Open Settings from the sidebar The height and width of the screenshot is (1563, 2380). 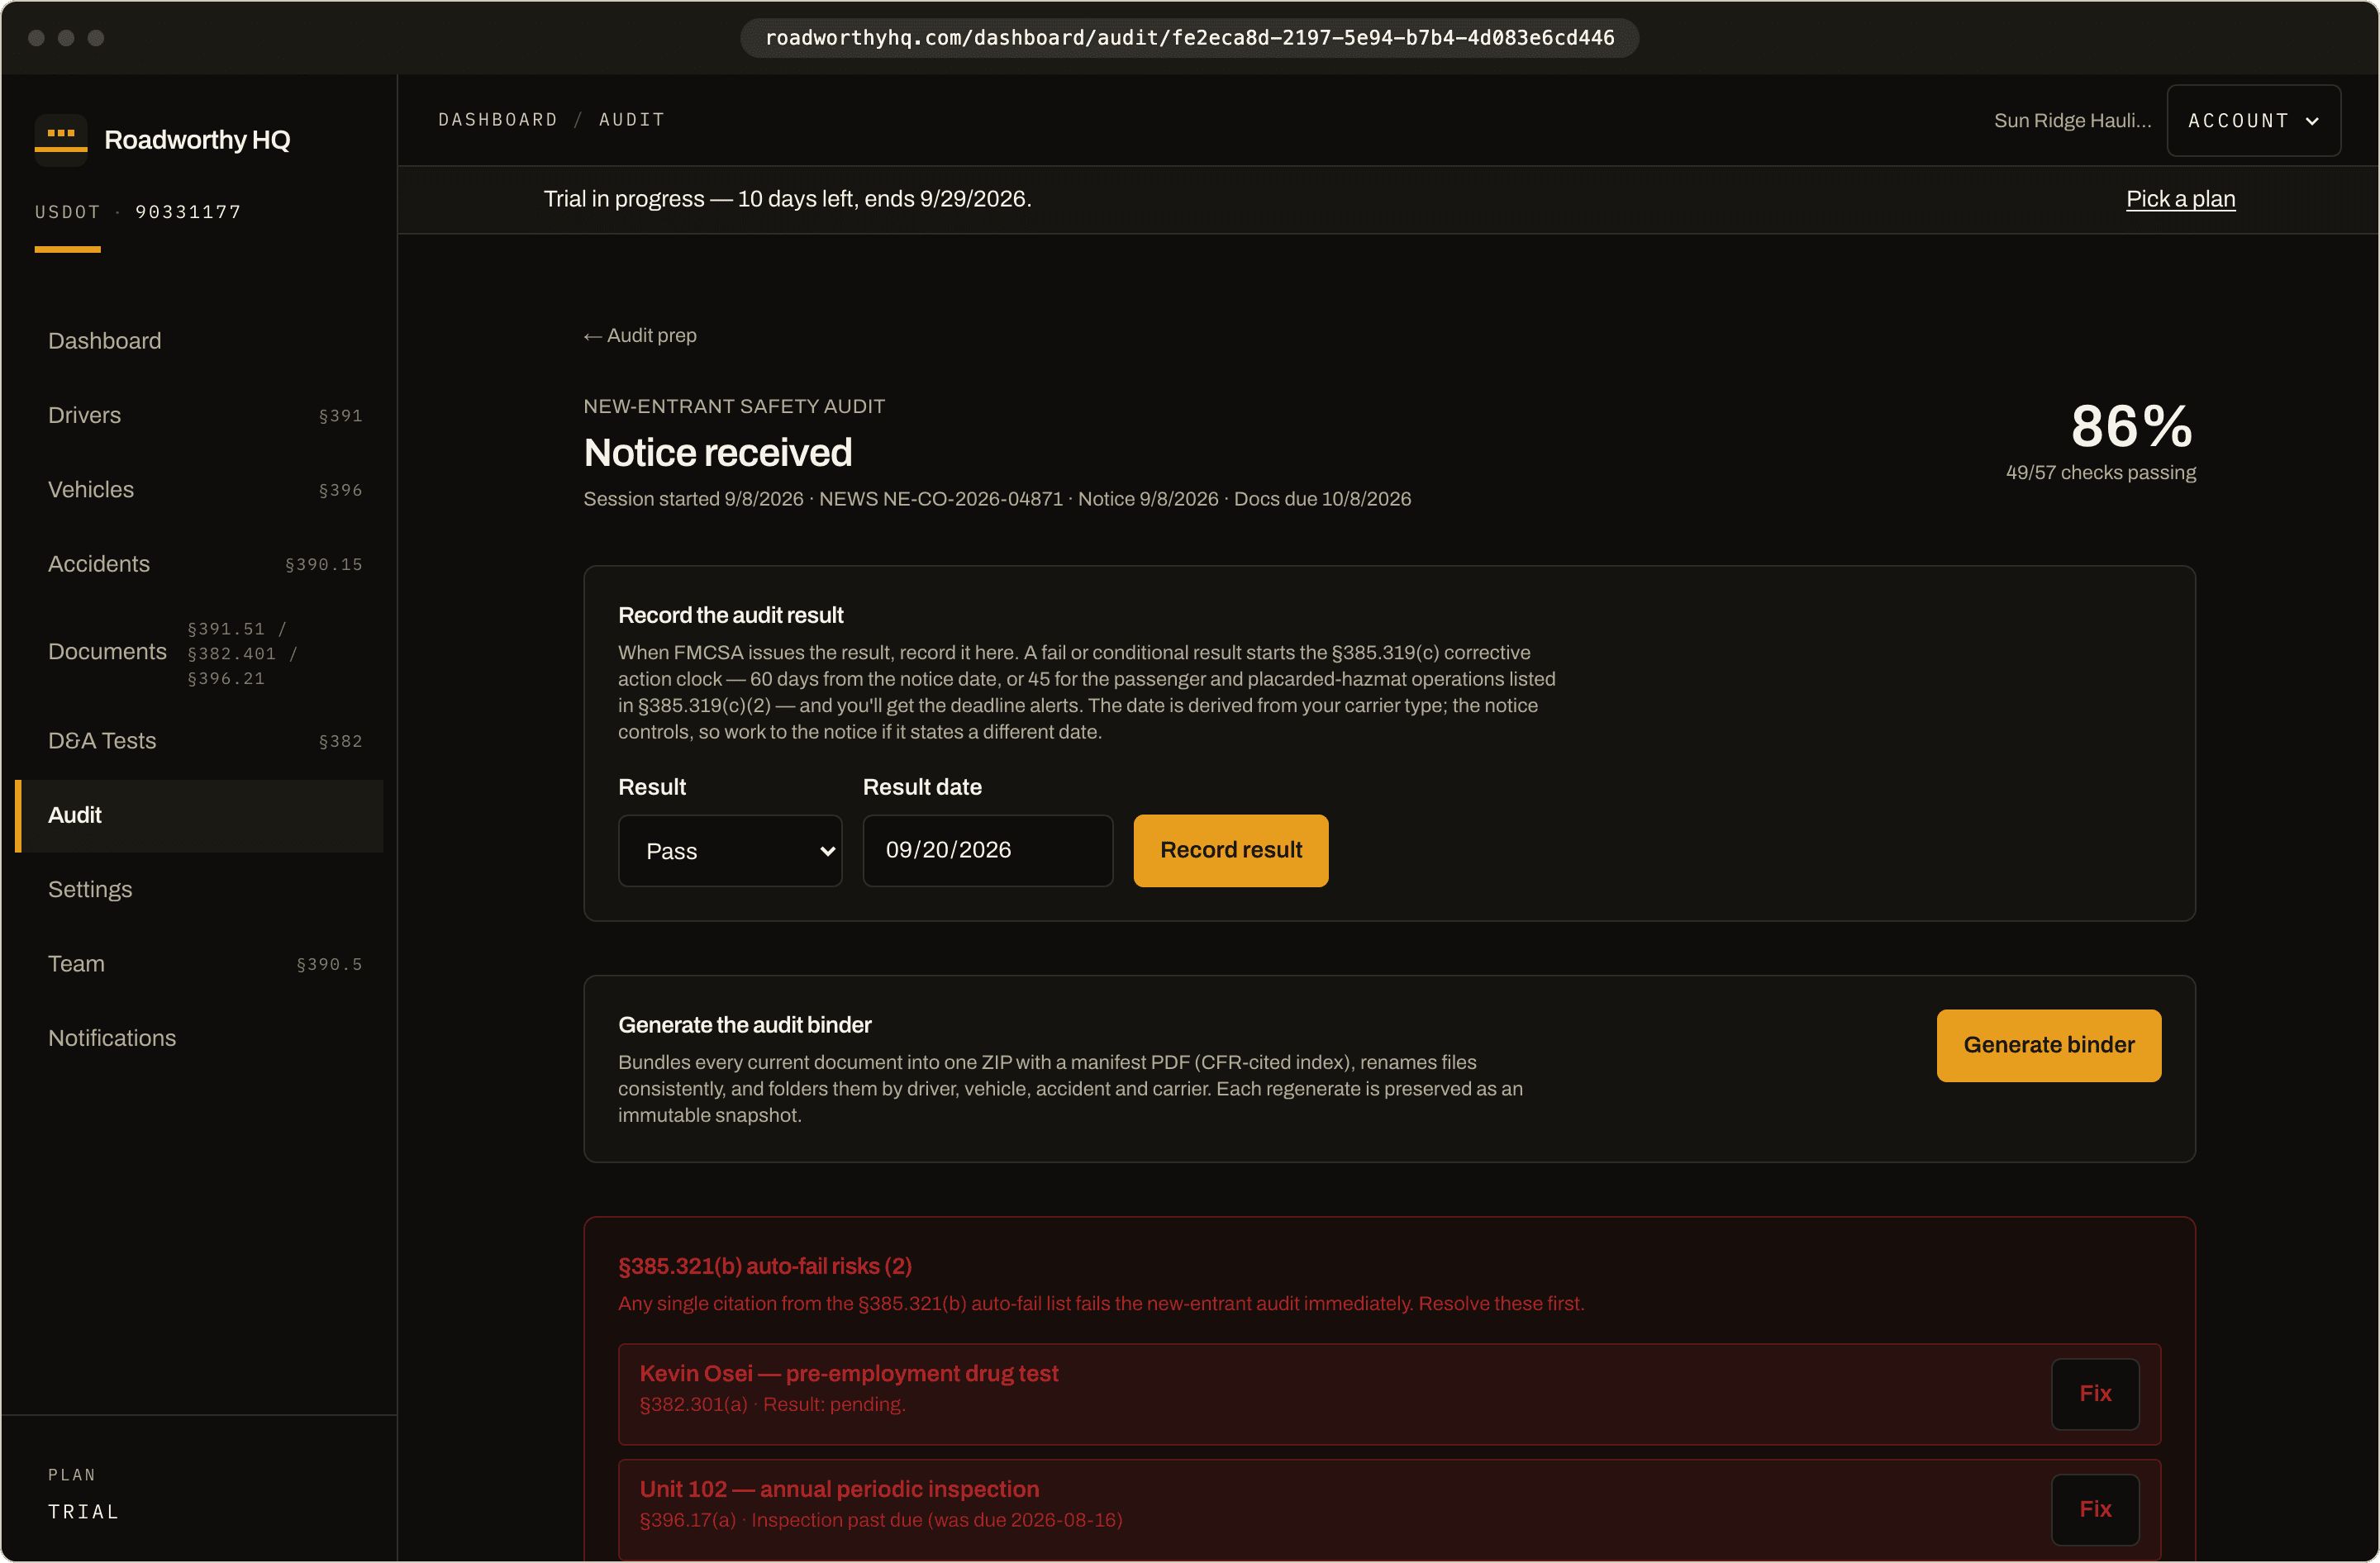click(x=199, y=891)
